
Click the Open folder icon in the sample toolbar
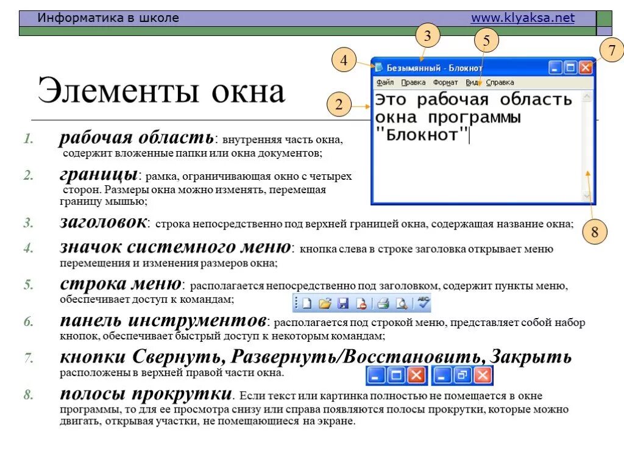[325, 303]
